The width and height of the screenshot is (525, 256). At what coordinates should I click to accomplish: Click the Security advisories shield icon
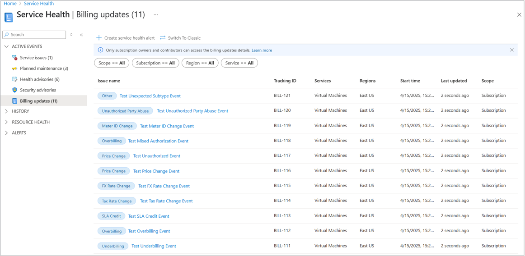click(x=14, y=90)
